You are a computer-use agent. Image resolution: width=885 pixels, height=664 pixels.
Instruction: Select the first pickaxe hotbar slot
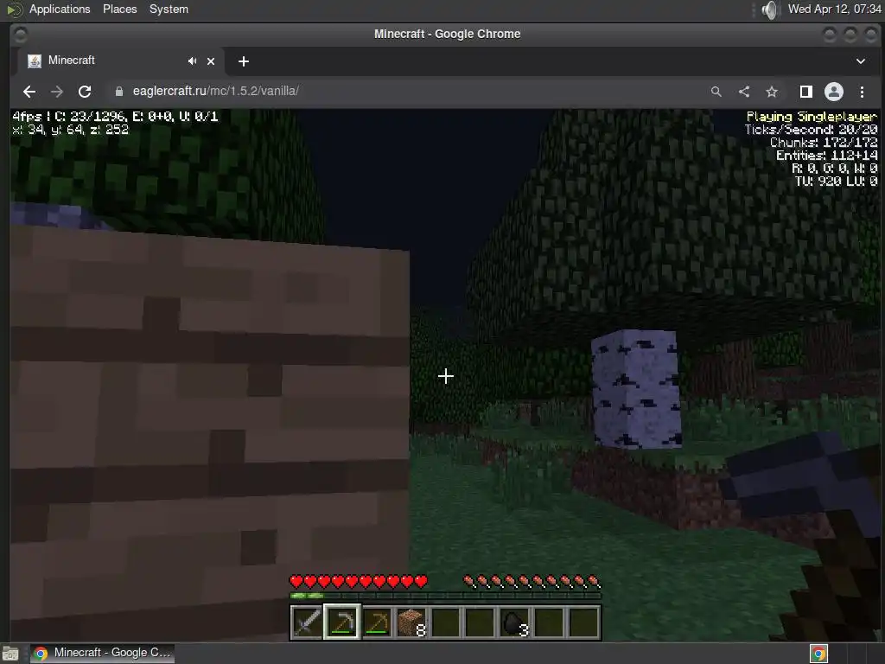tap(342, 622)
